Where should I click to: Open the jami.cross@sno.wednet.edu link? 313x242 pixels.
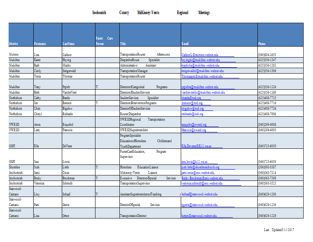click(198, 172)
